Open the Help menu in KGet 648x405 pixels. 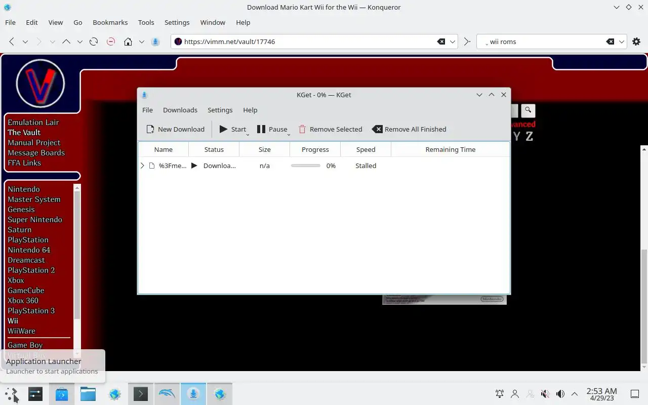[x=250, y=110]
